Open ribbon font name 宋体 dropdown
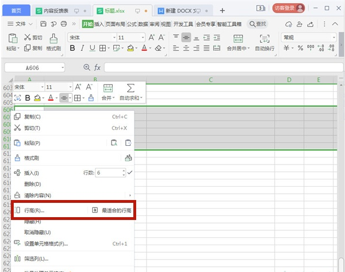Viewport: 345px width, 272px height. 114,38
